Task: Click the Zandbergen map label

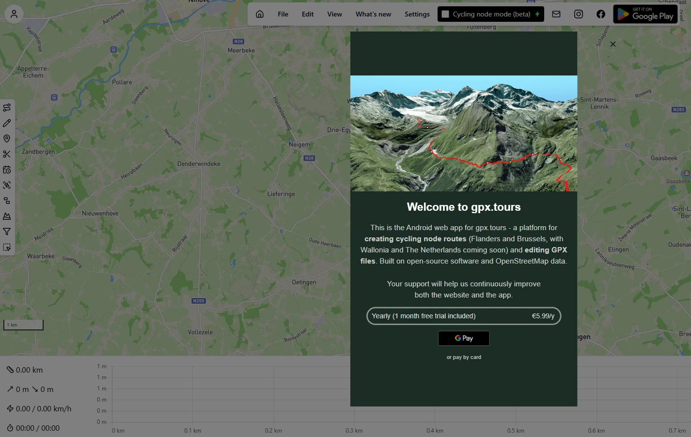Action: [x=38, y=152]
